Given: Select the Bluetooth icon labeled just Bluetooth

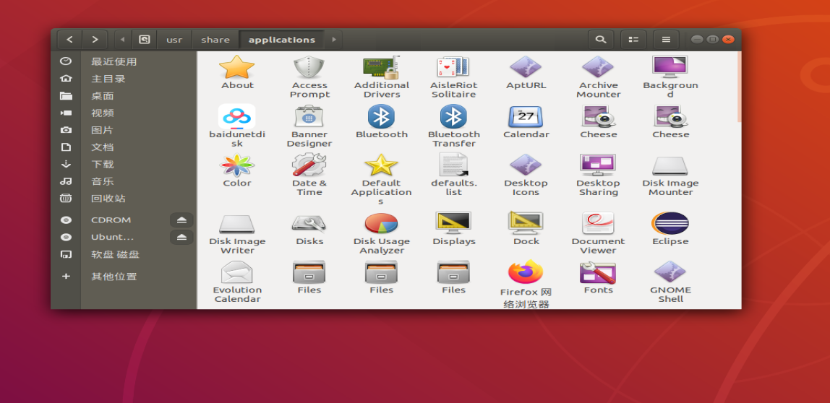Looking at the screenshot, I should [381, 116].
